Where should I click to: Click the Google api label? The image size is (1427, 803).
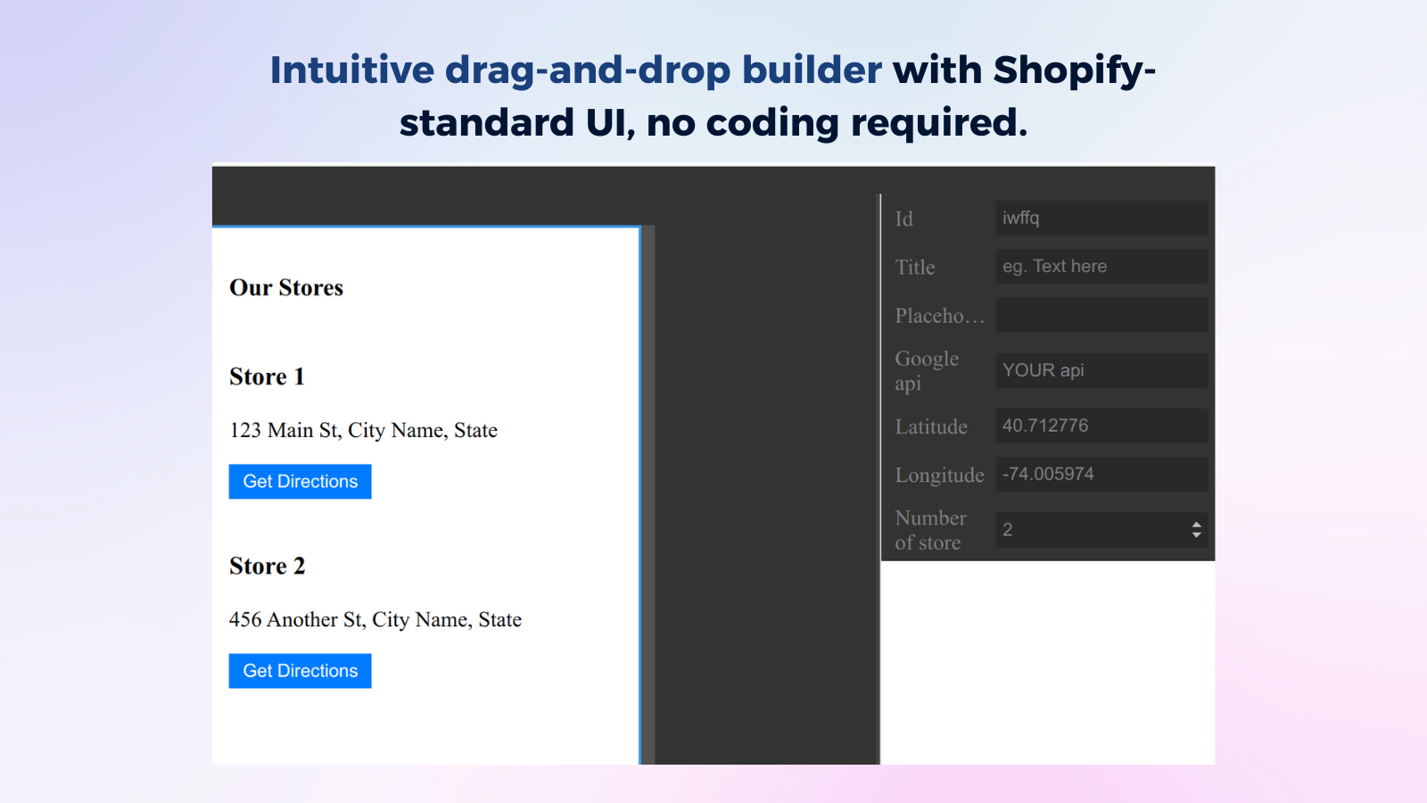coord(927,370)
